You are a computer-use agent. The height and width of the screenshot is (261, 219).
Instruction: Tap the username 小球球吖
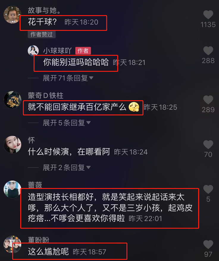pos(57,51)
